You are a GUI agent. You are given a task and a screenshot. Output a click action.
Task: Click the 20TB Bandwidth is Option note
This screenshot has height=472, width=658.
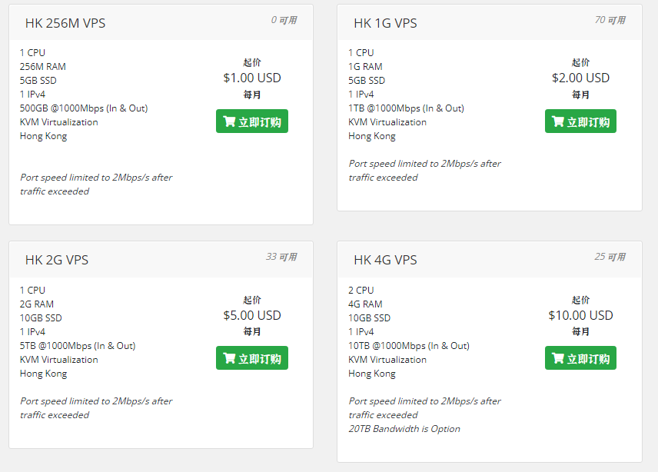pyautogui.click(x=404, y=429)
